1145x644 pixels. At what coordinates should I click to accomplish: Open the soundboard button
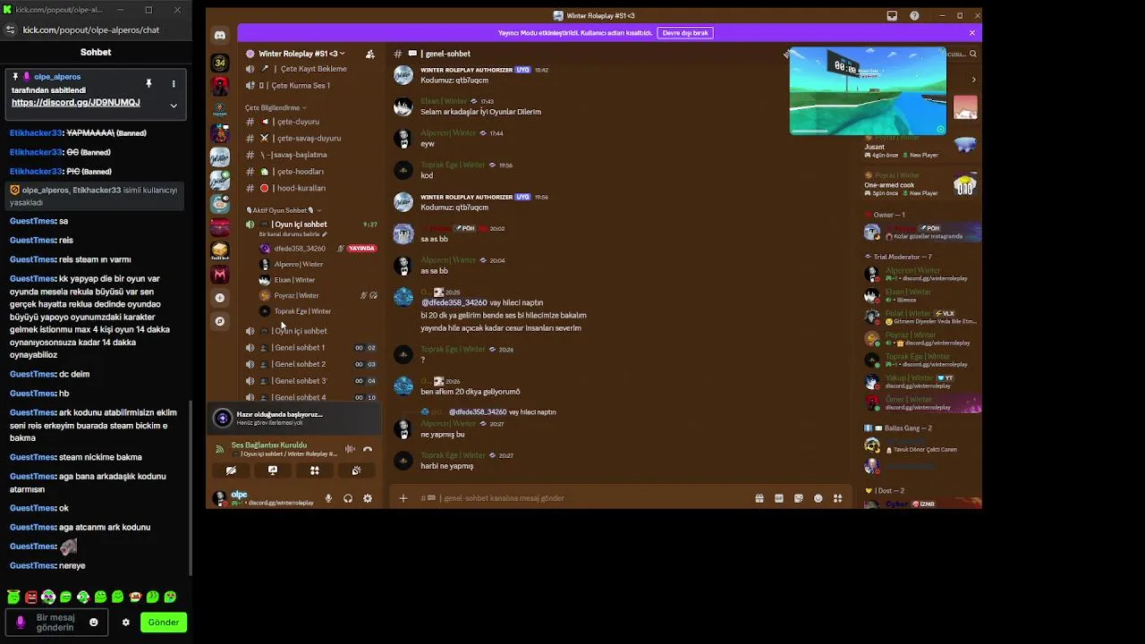[x=356, y=470]
